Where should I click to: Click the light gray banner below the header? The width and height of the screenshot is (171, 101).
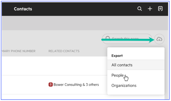point(85,23)
